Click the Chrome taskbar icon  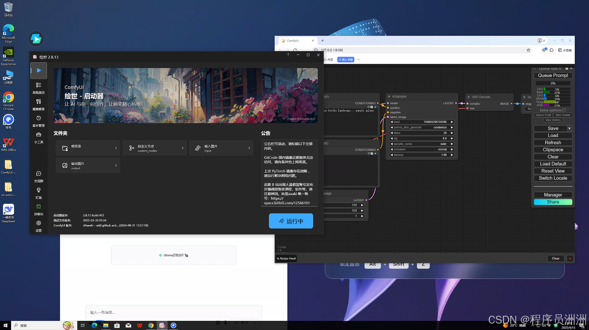pyautogui.click(x=151, y=325)
